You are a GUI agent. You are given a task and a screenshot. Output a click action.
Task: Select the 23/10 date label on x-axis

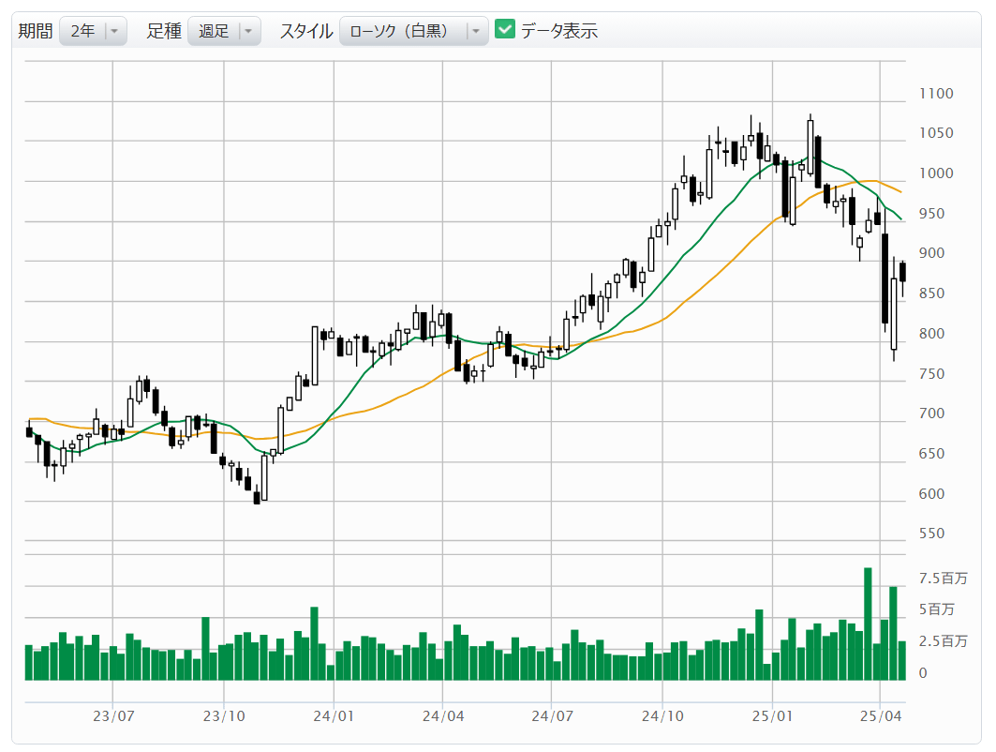pos(224,716)
